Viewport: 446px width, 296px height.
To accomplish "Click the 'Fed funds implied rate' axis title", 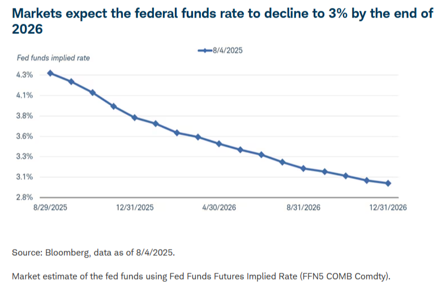I will tap(53, 58).
